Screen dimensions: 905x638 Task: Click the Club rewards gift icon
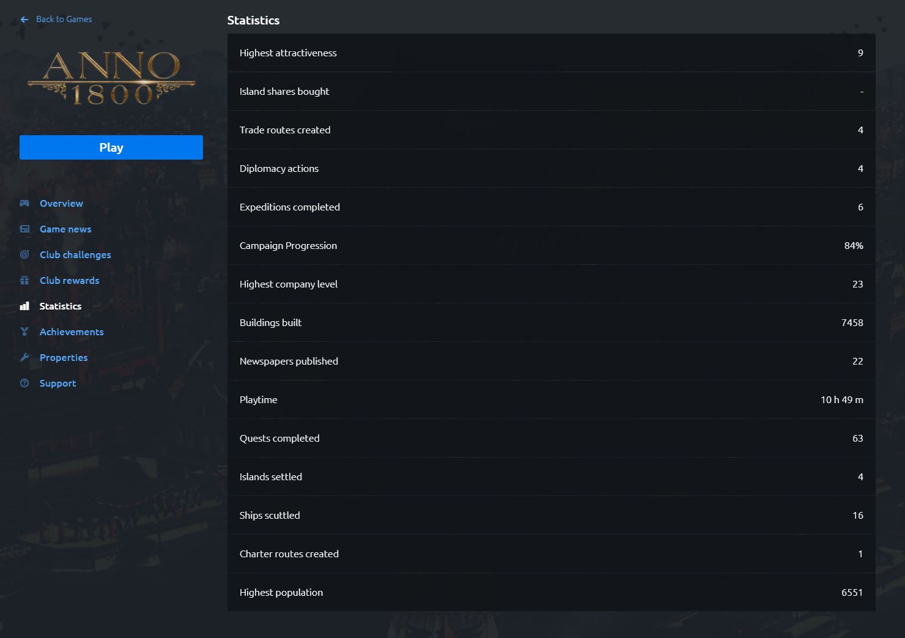24,280
